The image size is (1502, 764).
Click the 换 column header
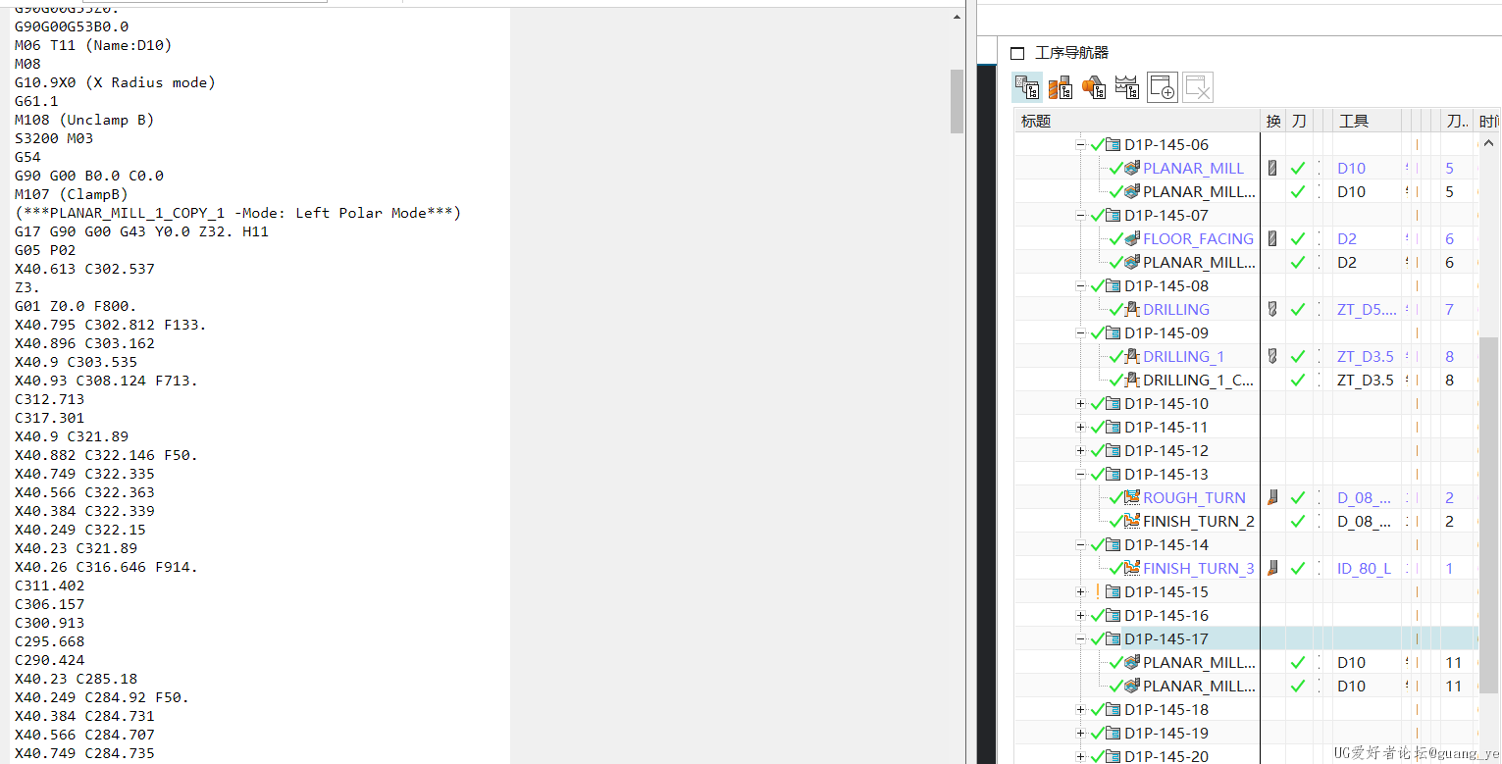point(1273,121)
